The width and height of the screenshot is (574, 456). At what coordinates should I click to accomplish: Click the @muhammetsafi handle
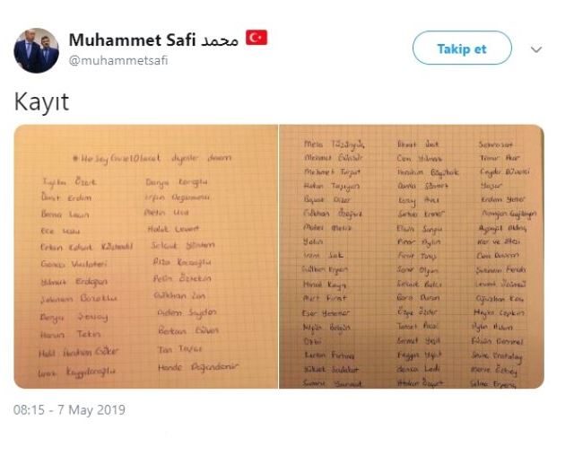[x=117, y=61]
